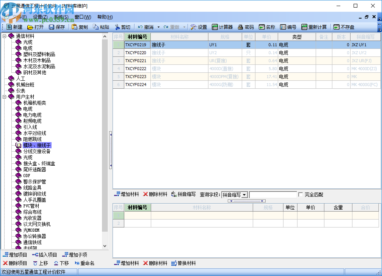Click 删除材料 in the middle toolbar
This screenshot has height=276, width=382.
coord(155,194)
